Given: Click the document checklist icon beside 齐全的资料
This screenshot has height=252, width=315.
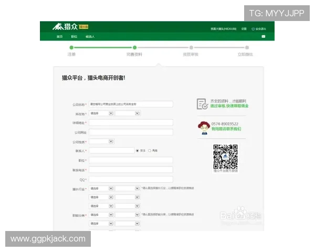Looking at the screenshot, I should click(202, 104).
